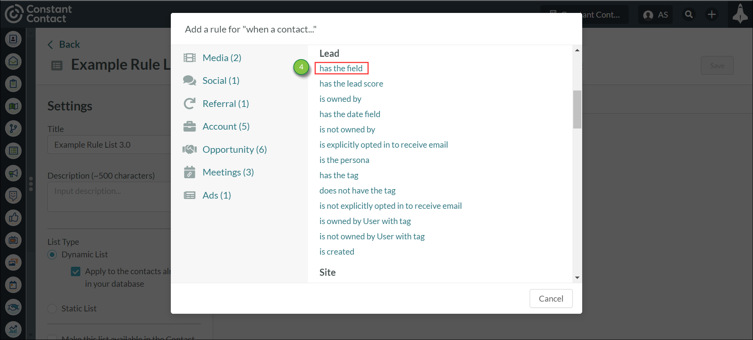Open the rocket launch icon at top right
The height and width of the screenshot is (340, 753).
point(740,14)
